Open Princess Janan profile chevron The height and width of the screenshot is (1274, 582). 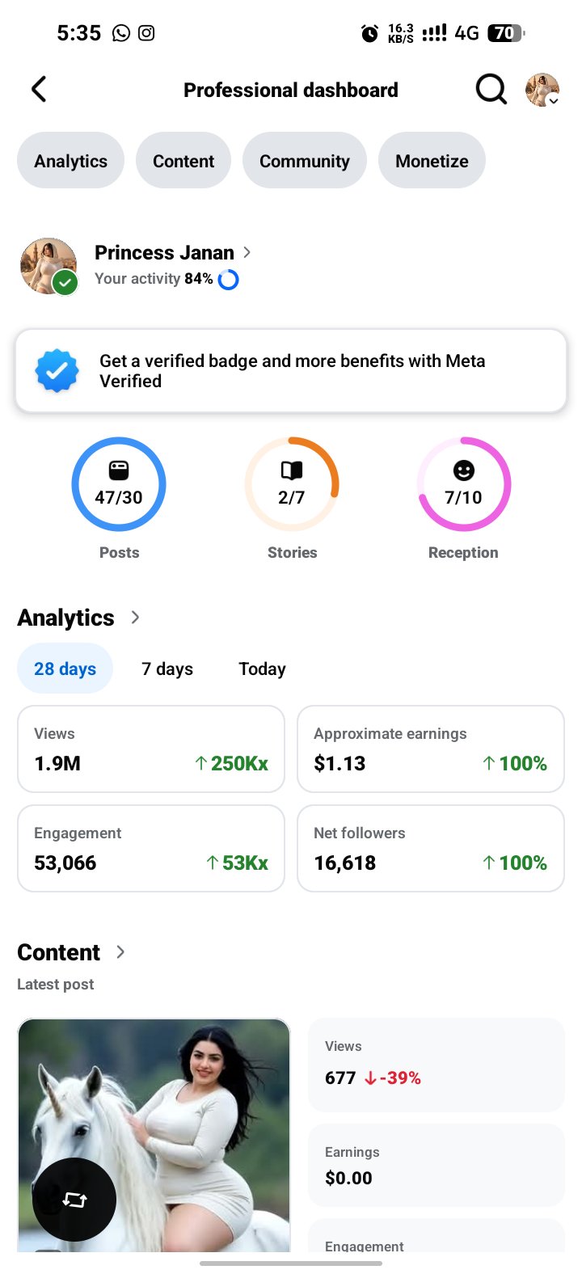(247, 252)
